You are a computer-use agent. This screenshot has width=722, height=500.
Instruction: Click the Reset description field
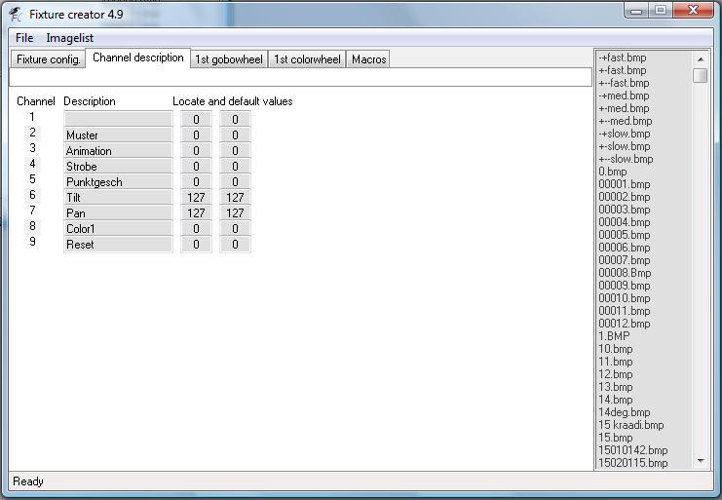click(118, 245)
